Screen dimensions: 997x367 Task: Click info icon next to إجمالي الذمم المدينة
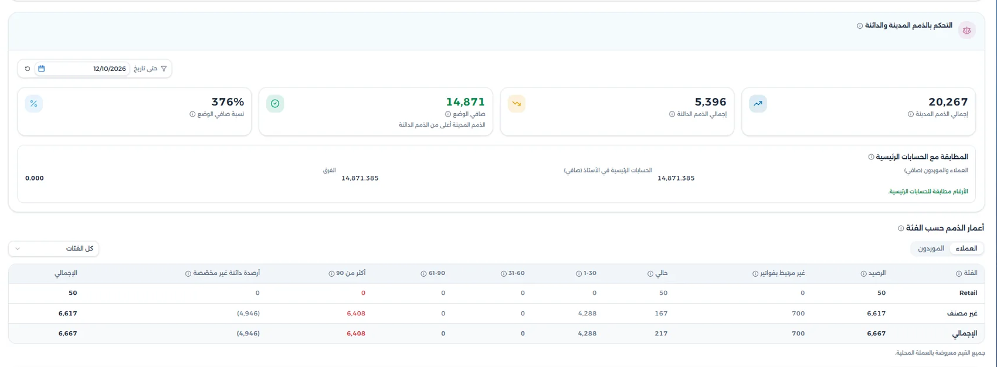coord(911,114)
